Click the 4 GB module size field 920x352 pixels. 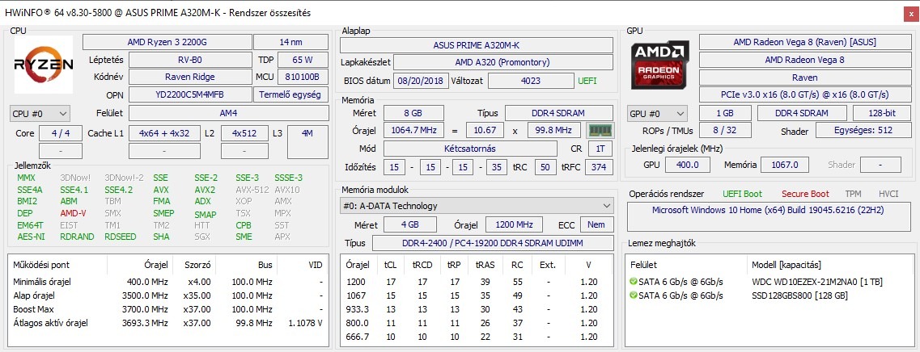410,224
